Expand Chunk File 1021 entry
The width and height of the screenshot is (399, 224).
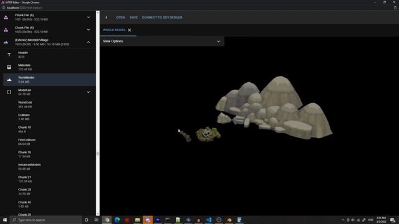click(x=89, y=17)
